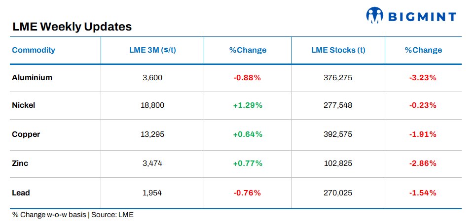
Task: Select the Commodity column header
Action: 34,50
